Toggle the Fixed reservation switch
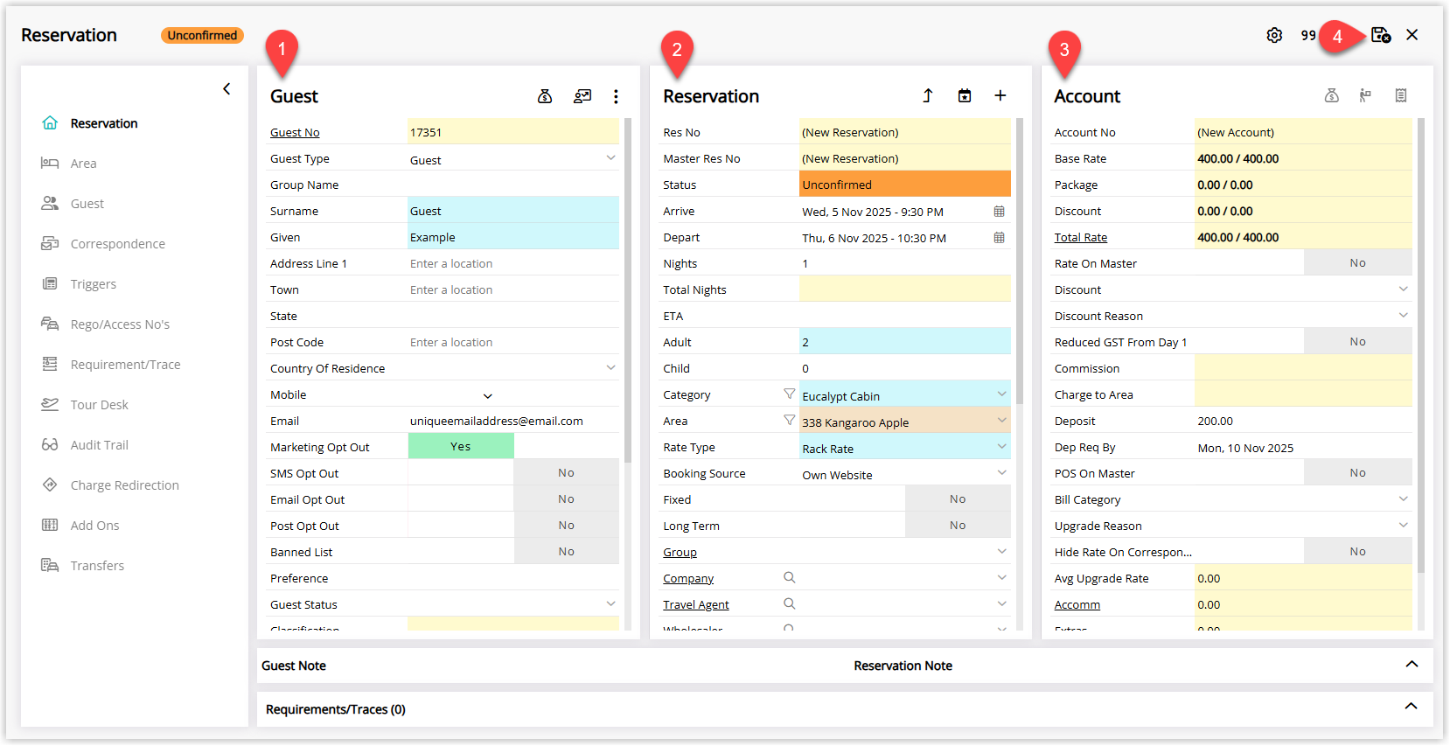The height and width of the screenshot is (746, 1450). pyautogui.click(x=905, y=498)
